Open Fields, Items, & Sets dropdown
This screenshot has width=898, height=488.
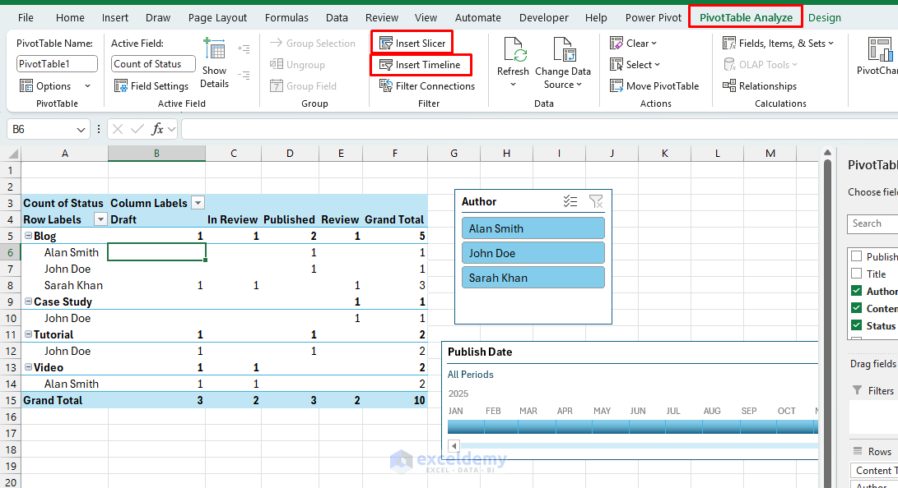(x=778, y=44)
